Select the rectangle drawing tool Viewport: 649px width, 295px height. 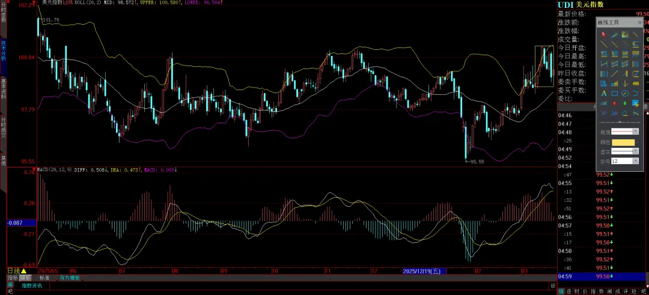pos(615,94)
